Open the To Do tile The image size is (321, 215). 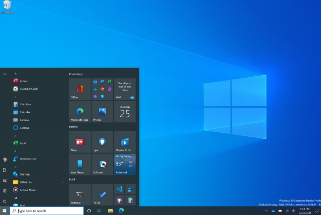[x=103, y=195]
